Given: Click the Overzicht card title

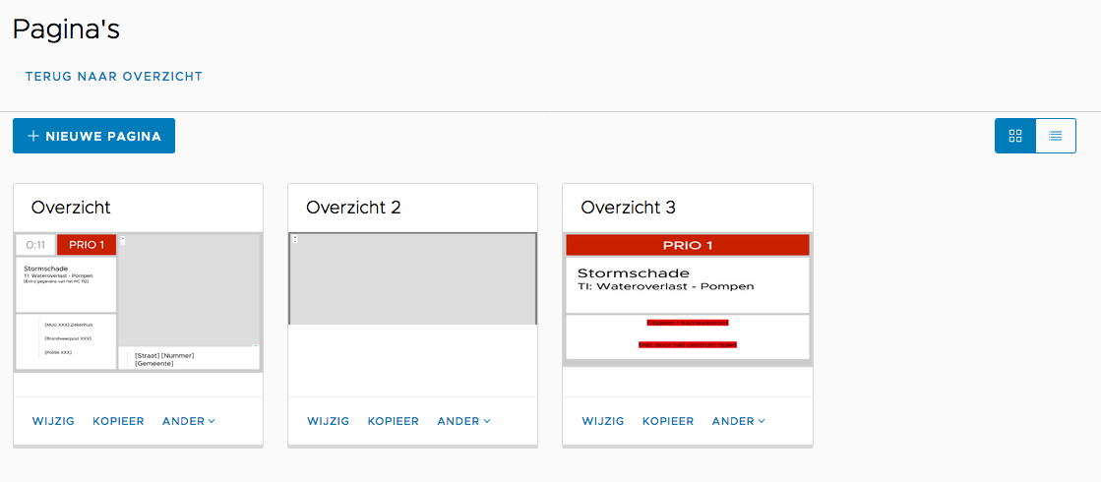Looking at the screenshot, I should [71, 208].
